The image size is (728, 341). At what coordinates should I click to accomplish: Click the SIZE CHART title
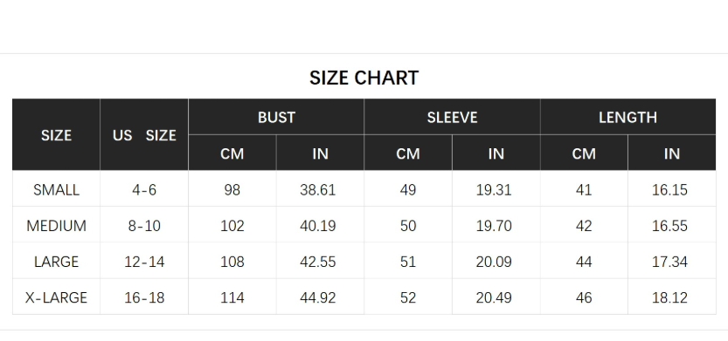point(364,78)
